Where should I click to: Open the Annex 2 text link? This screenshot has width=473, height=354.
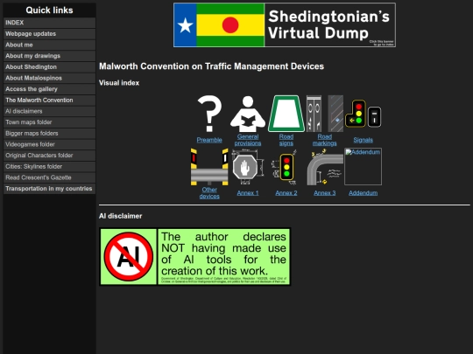pyautogui.click(x=286, y=193)
